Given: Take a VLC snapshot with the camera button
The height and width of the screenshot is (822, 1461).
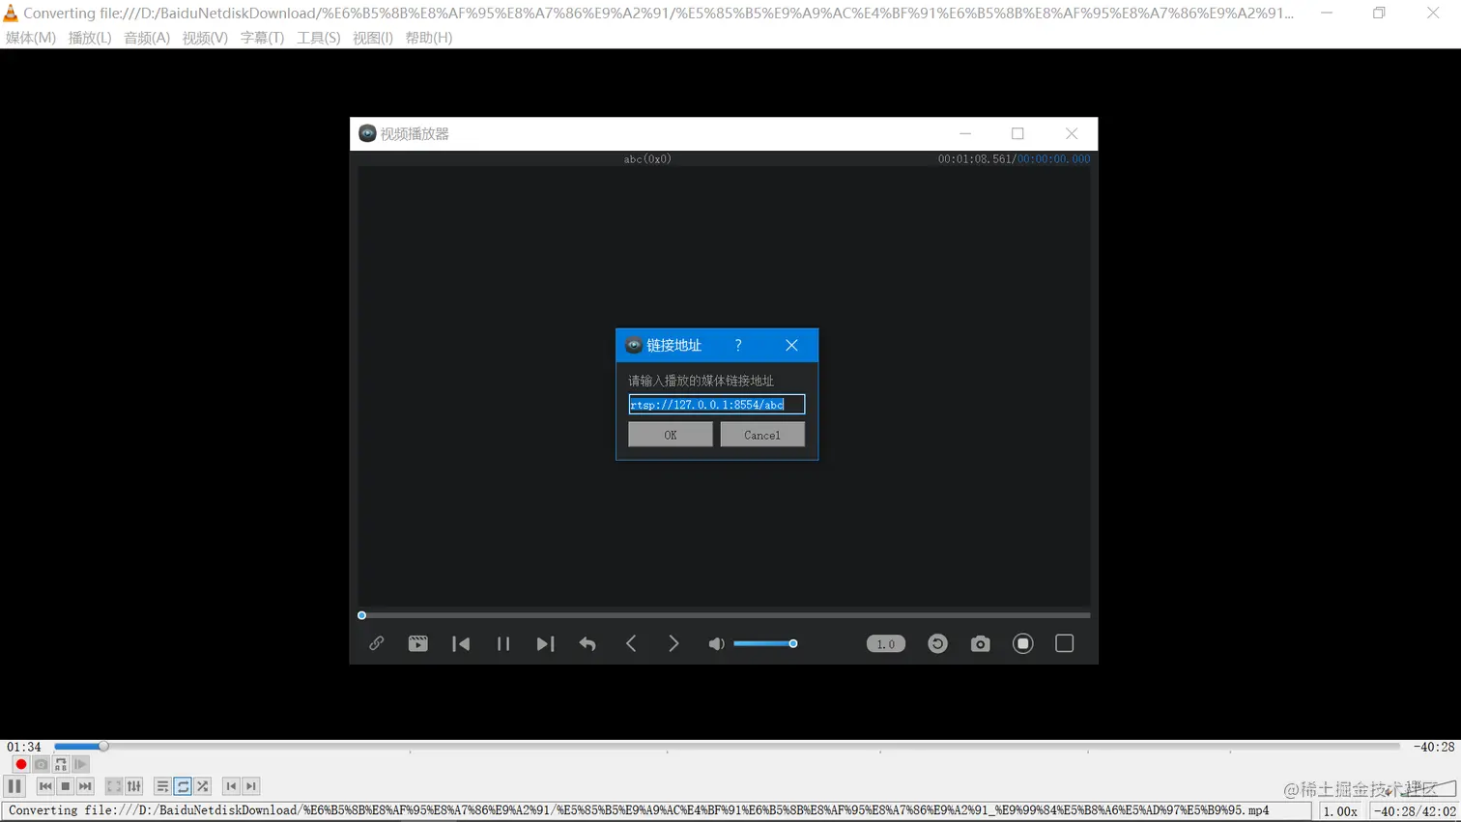Looking at the screenshot, I should tap(41, 764).
